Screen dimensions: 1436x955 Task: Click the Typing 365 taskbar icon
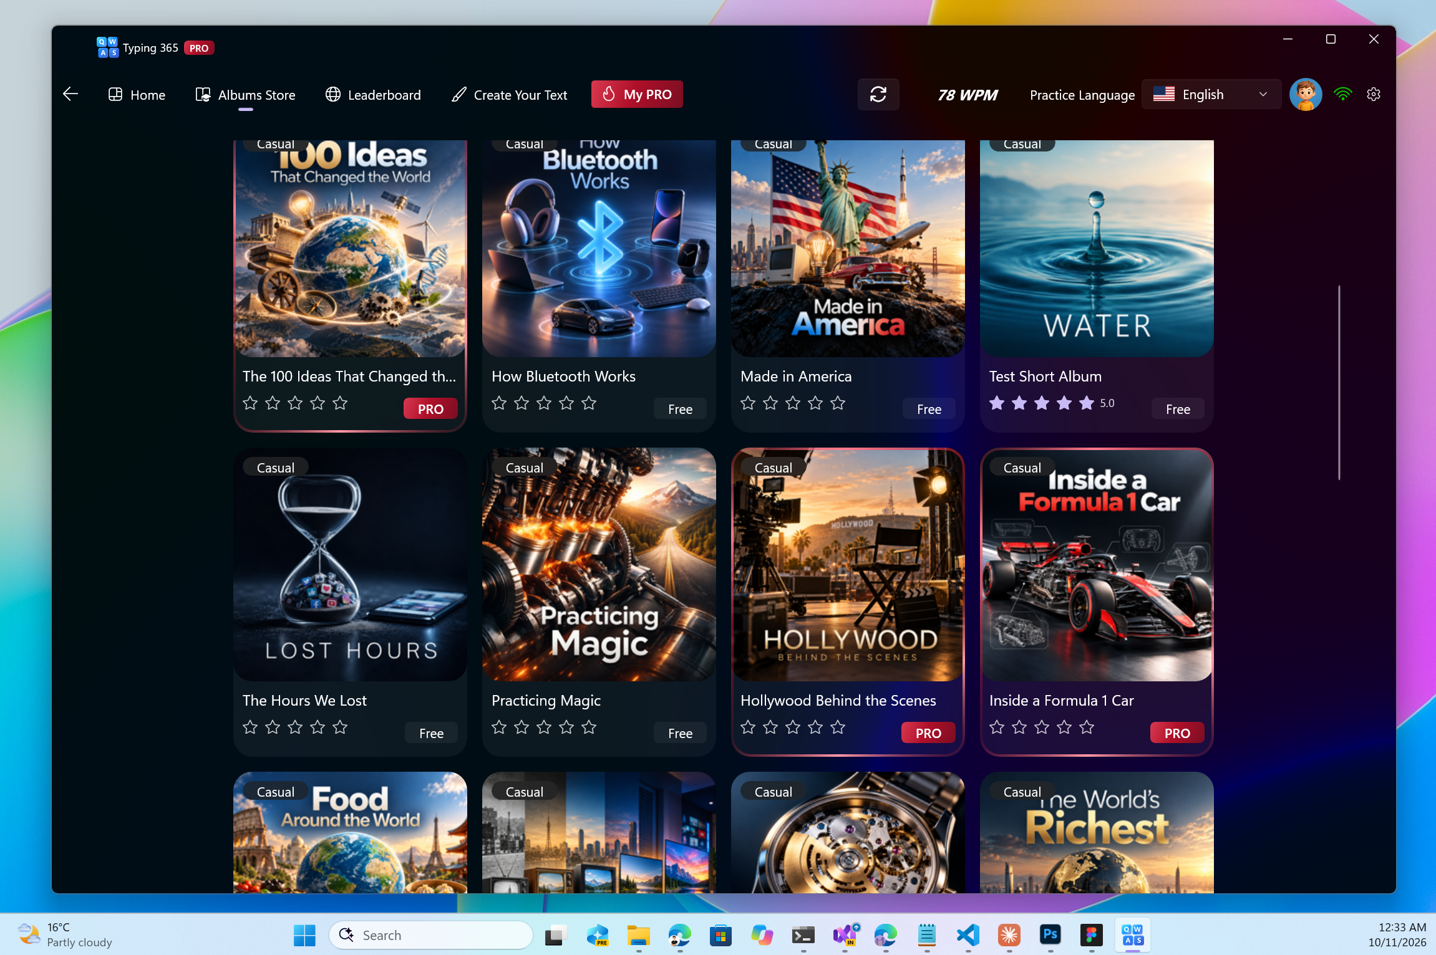click(1132, 935)
